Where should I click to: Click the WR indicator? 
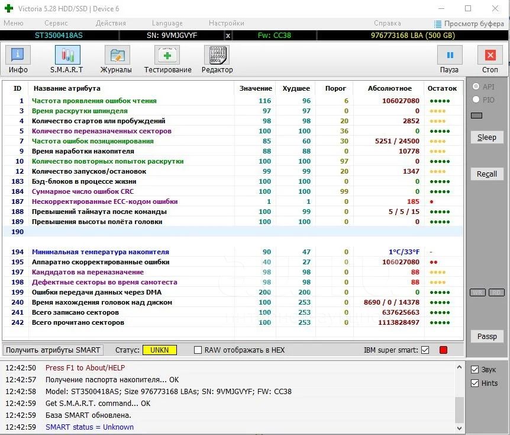point(477,292)
